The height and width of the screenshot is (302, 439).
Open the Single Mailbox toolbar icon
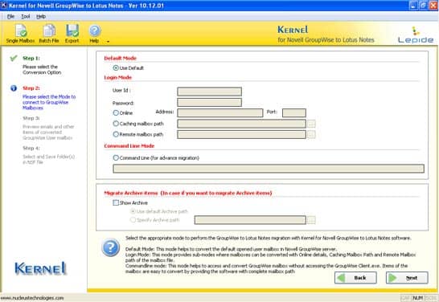point(20,34)
